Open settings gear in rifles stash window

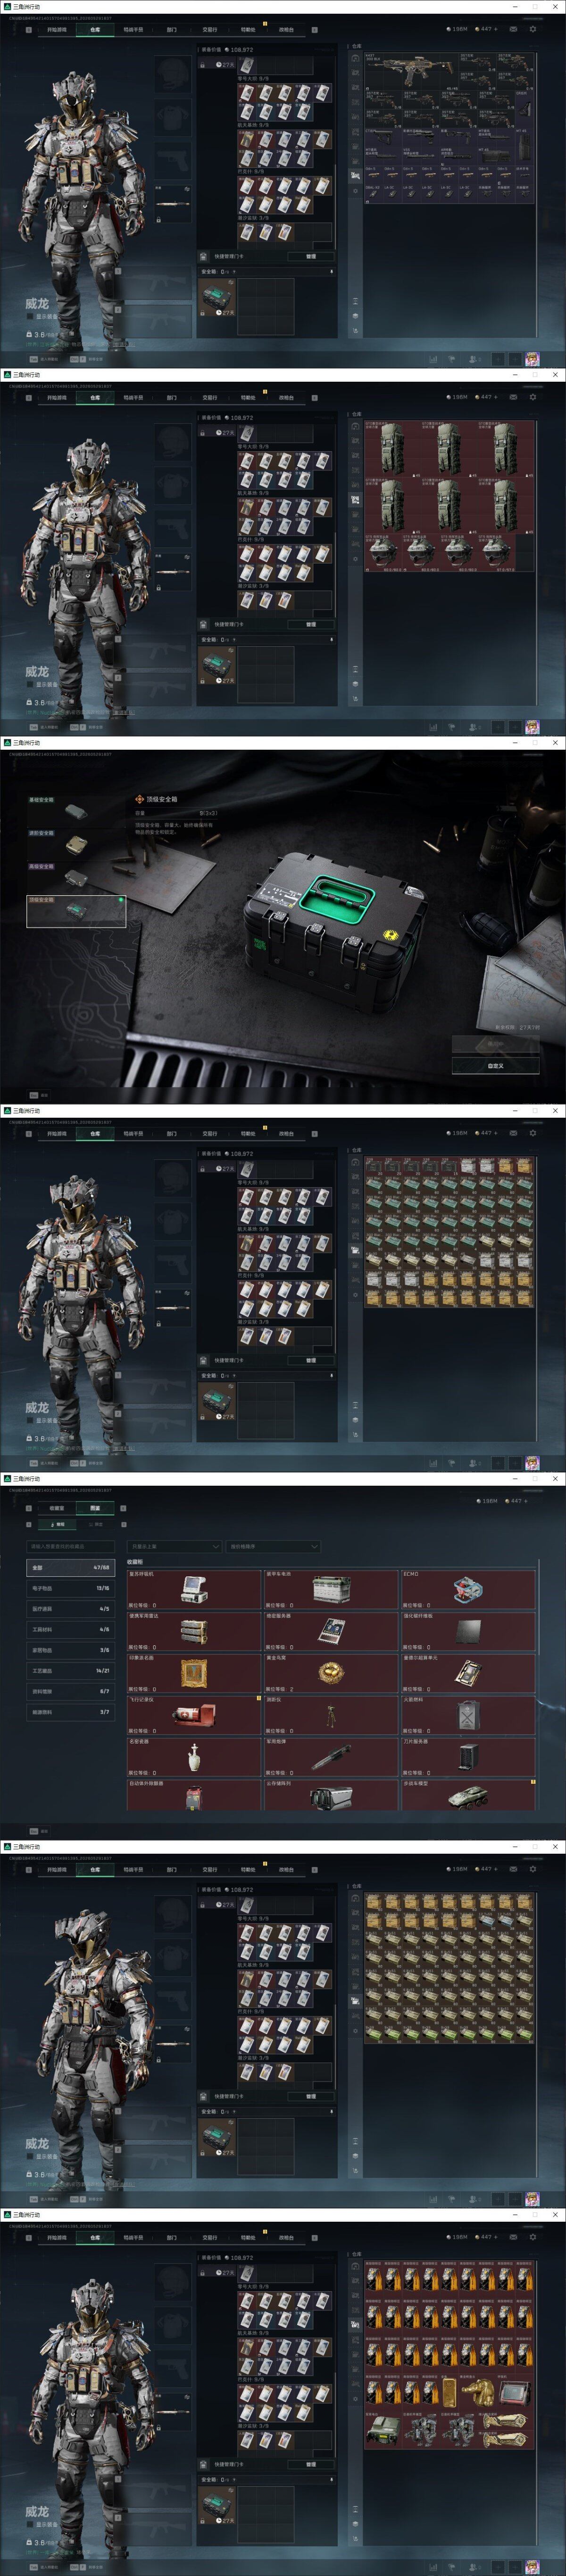[x=532, y=29]
